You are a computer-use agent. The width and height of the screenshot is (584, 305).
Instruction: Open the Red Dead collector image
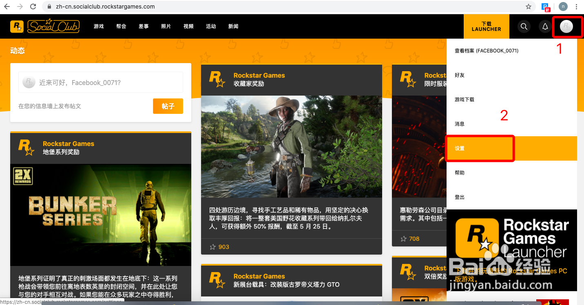292,146
